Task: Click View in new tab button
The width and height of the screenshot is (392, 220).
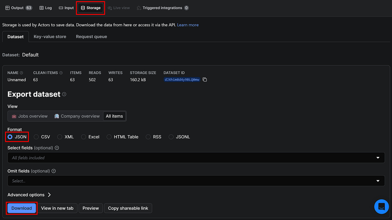Action: click(x=57, y=208)
